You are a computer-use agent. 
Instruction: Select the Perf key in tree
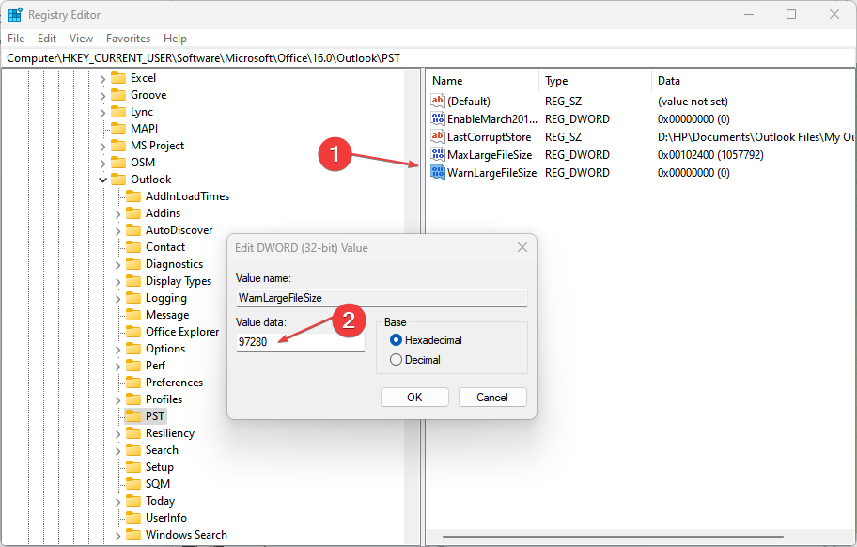[x=155, y=366]
